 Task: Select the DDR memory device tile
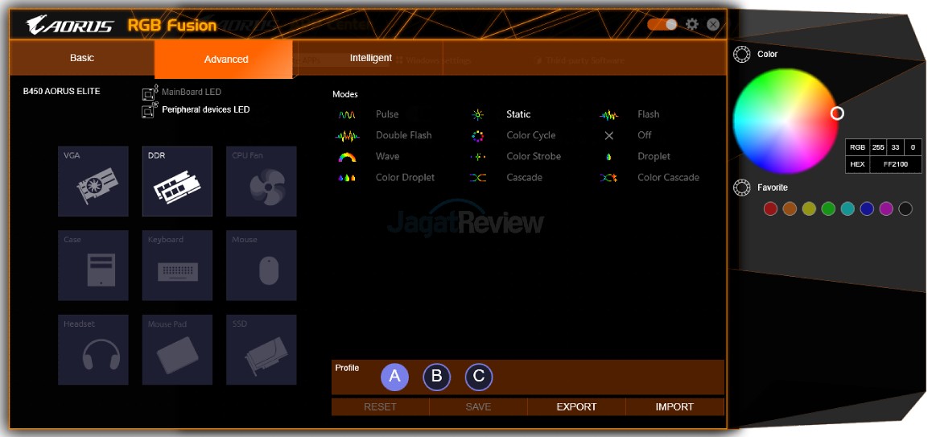(177, 181)
